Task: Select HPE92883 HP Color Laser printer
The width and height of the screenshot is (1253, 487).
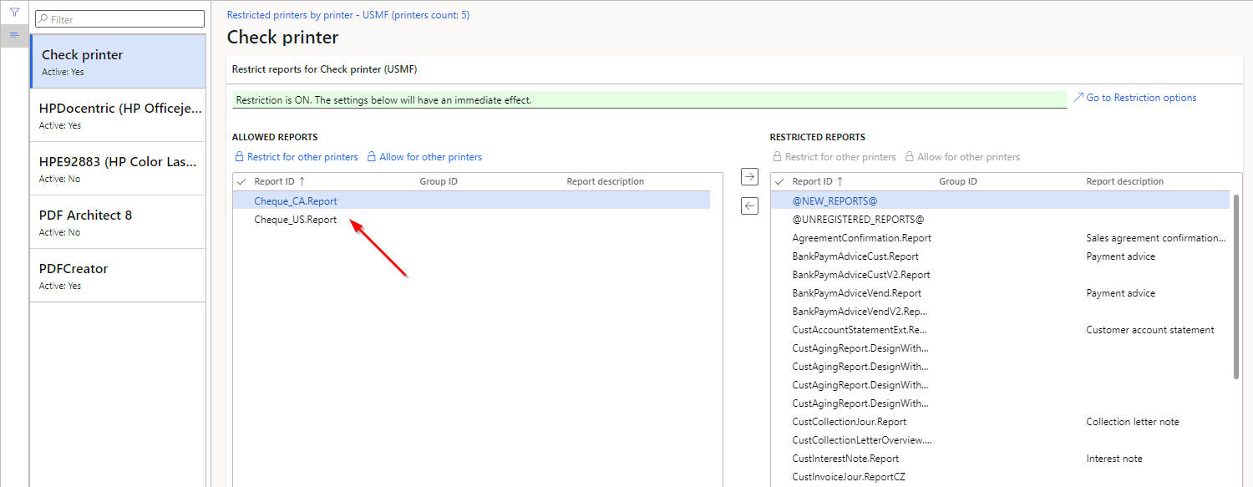Action: 118,169
